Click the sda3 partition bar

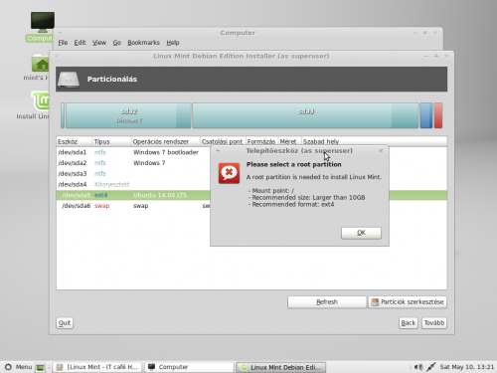tap(305, 115)
